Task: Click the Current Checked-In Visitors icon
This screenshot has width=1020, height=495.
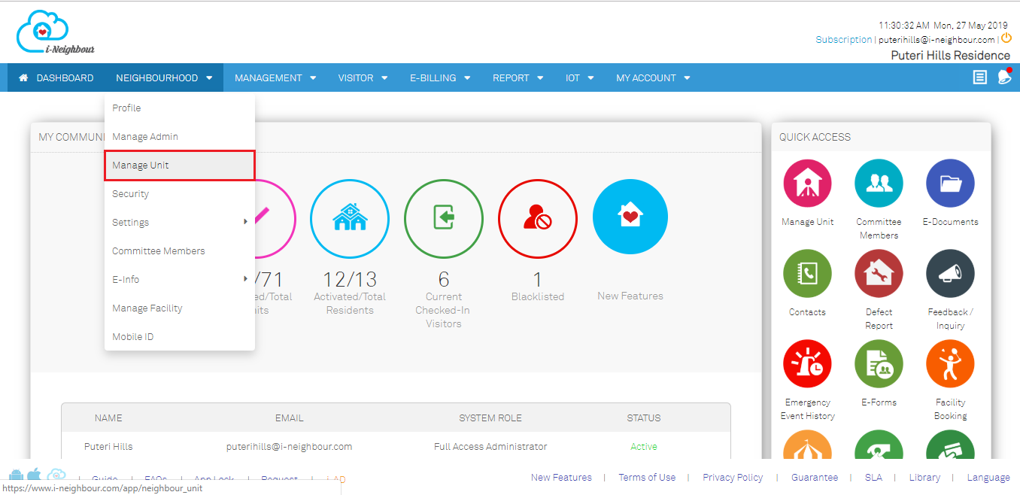Action: tap(444, 219)
